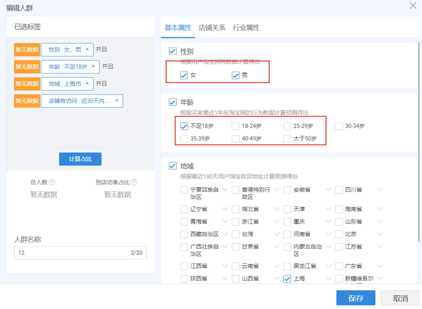Remove the 年龄 不足18岁 tag via ×
Screen dimensions: 422x309
point(93,66)
